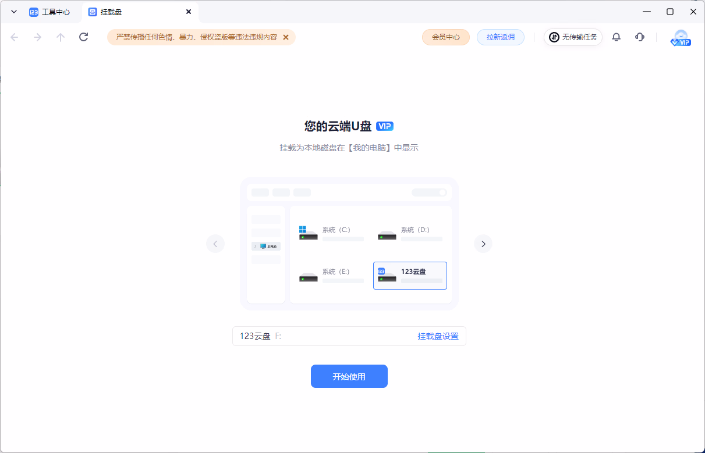The height and width of the screenshot is (453, 705).
Task: Show previous carousel slide
Action: [215, 244]
